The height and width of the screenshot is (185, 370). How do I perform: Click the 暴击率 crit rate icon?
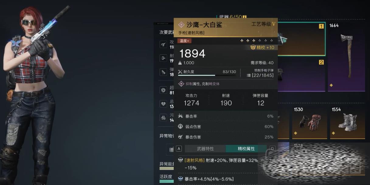(180, 116)
